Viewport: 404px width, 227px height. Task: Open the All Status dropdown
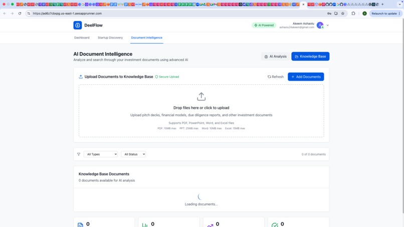(x=133, y=154)
